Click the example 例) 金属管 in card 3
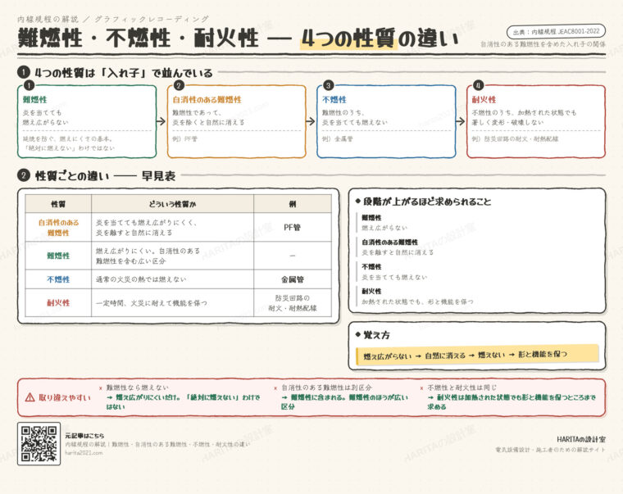This screenshot has width=623, height=494. [338, 139]
